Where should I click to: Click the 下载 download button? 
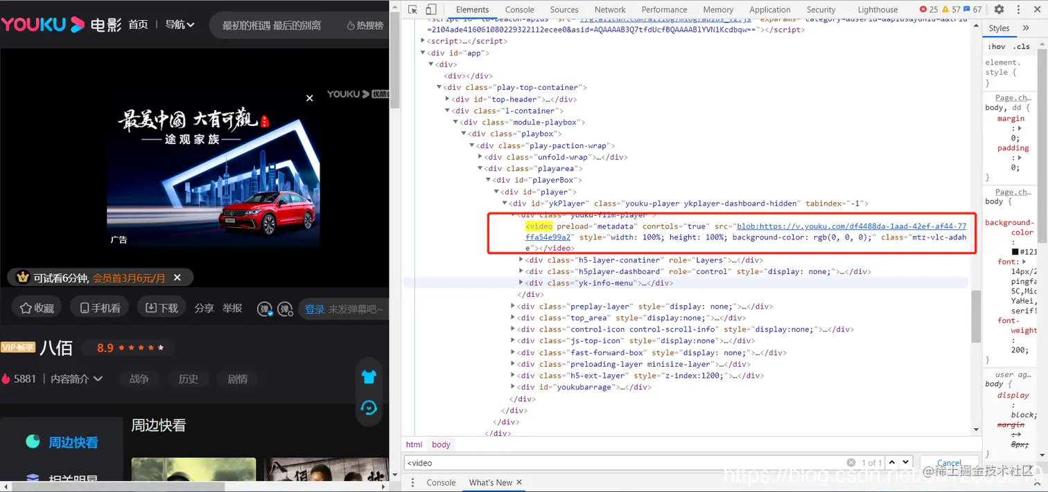pos(161,308)
